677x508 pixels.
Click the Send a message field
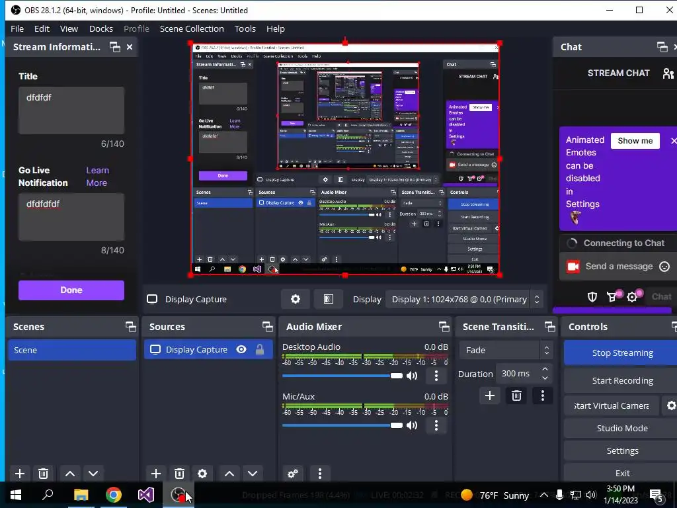pyautogui.click(x=619, y=267)
